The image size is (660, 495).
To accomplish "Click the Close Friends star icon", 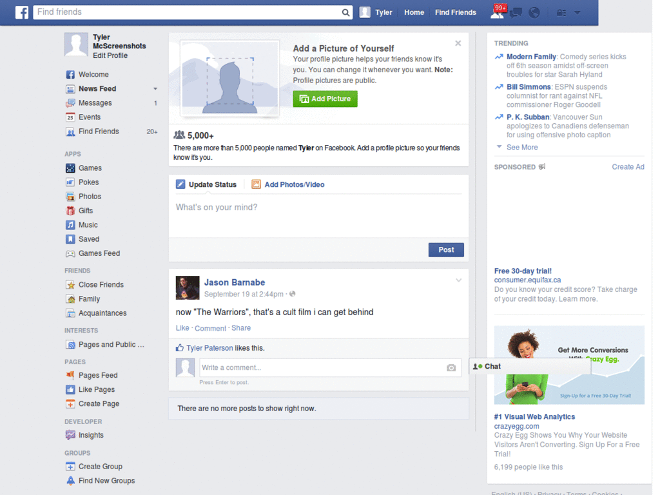I will 70,285.
